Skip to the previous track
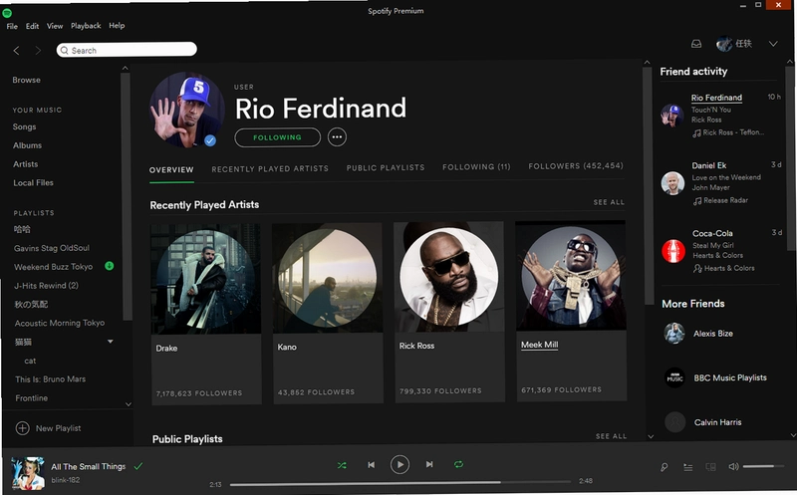 coord(371,464)
